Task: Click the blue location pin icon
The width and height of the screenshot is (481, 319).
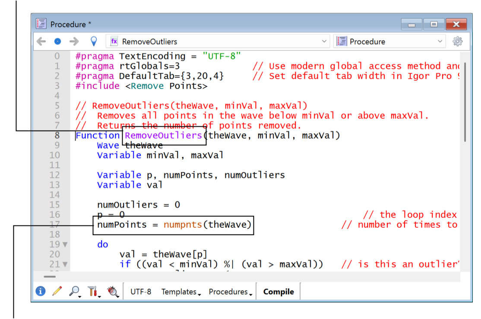Action: (93, 41)
